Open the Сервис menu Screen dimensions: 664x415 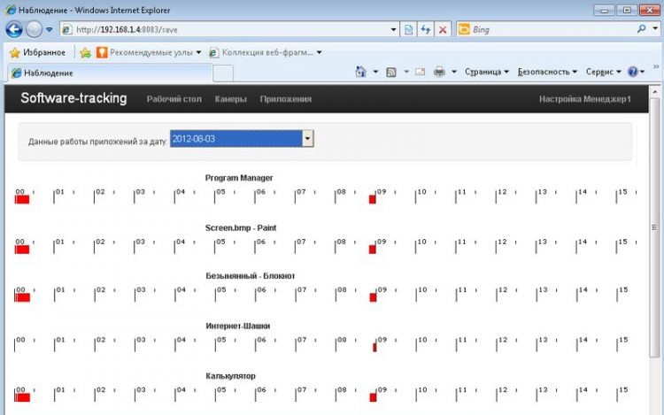click(604, 72)
